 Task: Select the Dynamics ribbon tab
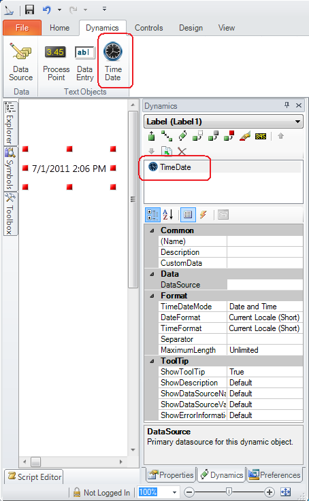(x=102, y=28)
